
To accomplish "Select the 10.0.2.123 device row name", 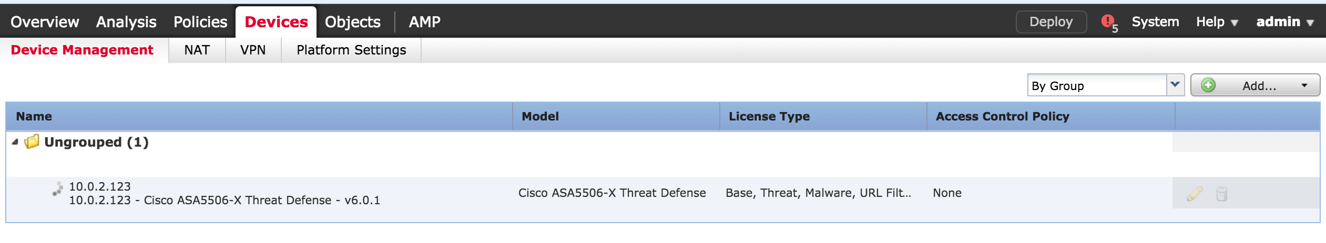I will coord(100,186).
